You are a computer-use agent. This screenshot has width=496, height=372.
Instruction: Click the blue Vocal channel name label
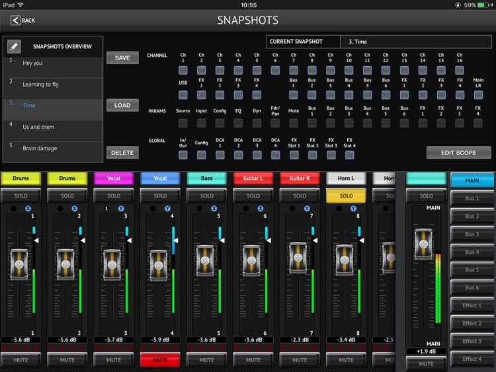pos(160,178)
